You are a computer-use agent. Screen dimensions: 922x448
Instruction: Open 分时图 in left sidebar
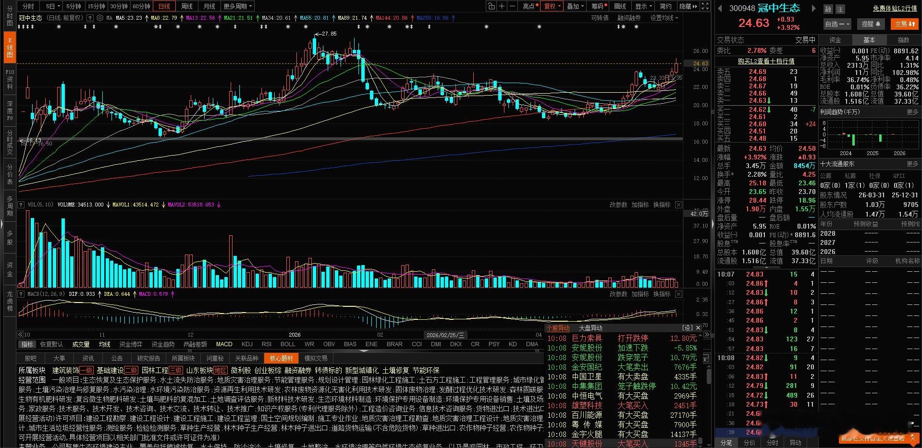[10, 16]
